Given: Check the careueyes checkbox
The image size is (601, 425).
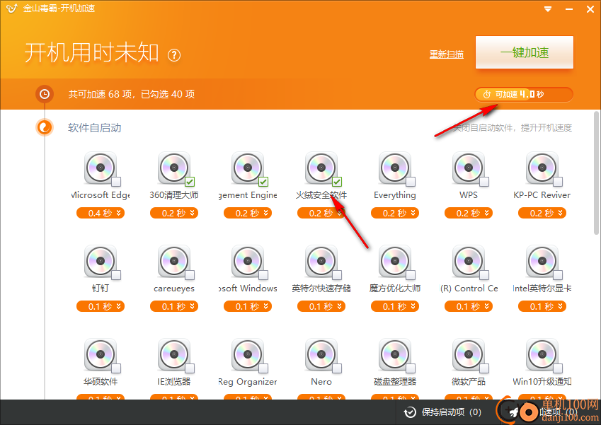Looking at the screenshot, I should click(x=190, y=275).
